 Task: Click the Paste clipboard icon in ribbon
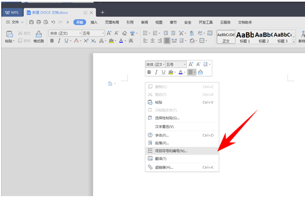[9, 34]
